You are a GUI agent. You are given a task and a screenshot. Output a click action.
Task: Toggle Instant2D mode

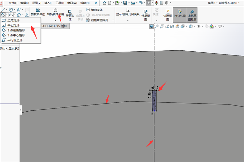(180, 15)
